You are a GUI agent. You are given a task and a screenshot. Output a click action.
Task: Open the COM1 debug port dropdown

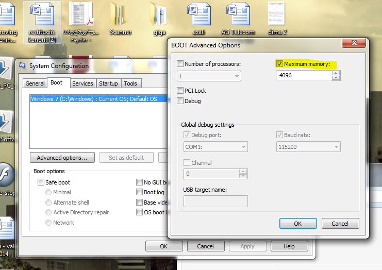tap(215, 147)
